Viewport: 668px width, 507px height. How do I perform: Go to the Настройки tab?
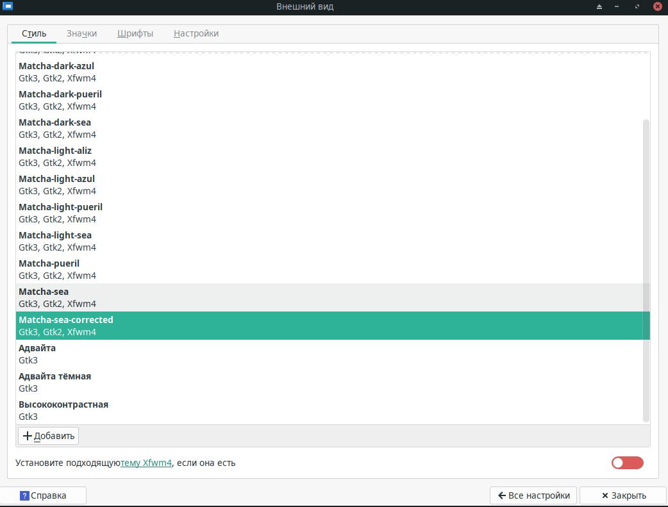(x=196, y=33)
